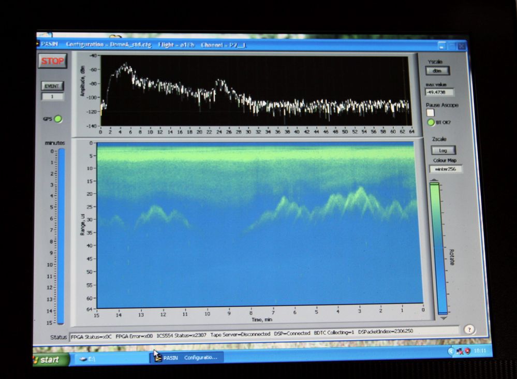
Task: Click the event number field
Action: (52, 96)
